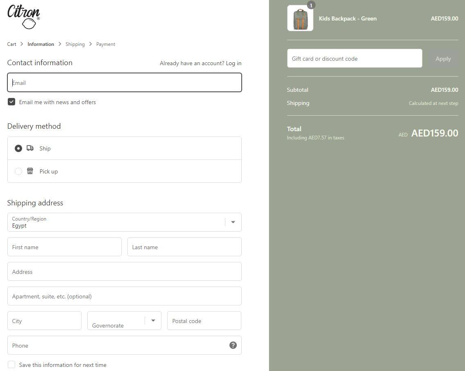Screen dimensions: 465x371
Task: Select the Pick up radio button
Action: pos(18,171)
